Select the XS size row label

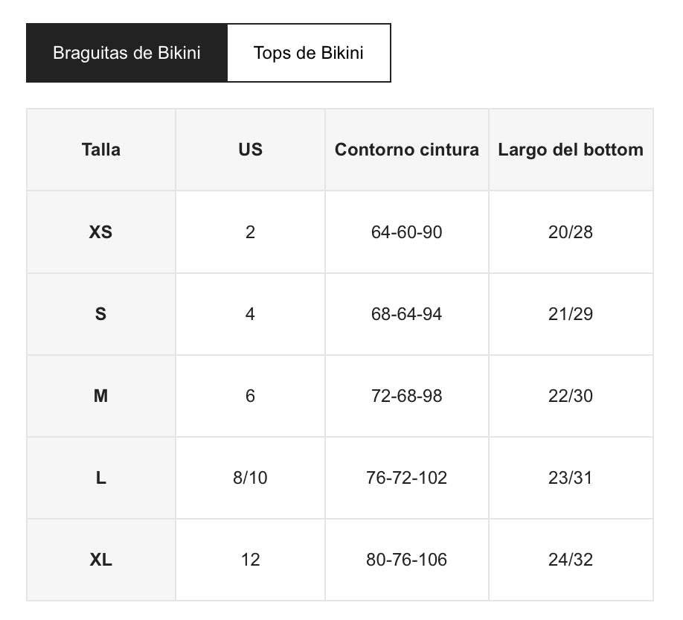pyautogui.click(x=101, y=232)
